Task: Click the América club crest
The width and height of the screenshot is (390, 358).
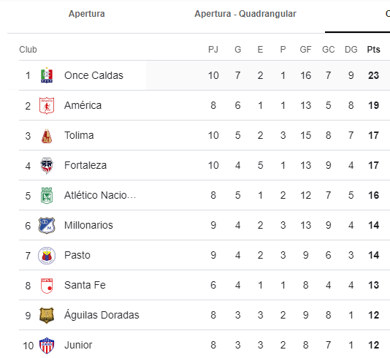Action: [47, 105]
